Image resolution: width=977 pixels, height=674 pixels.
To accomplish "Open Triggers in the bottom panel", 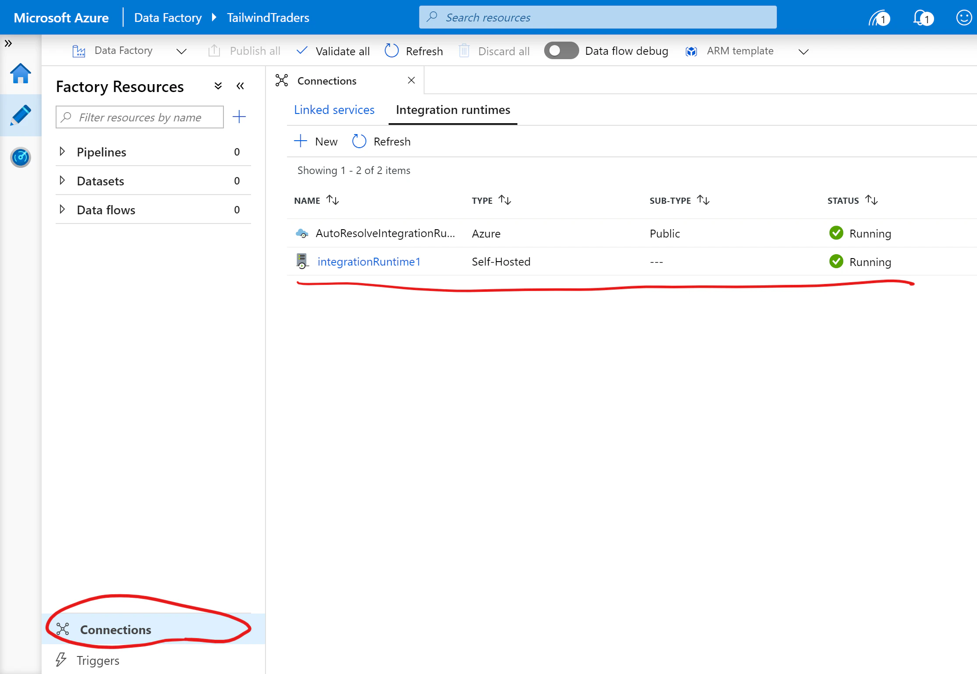I will [x=88, y=660].
